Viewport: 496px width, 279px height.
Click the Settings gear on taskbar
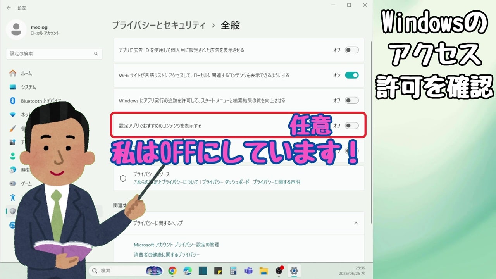294,270
